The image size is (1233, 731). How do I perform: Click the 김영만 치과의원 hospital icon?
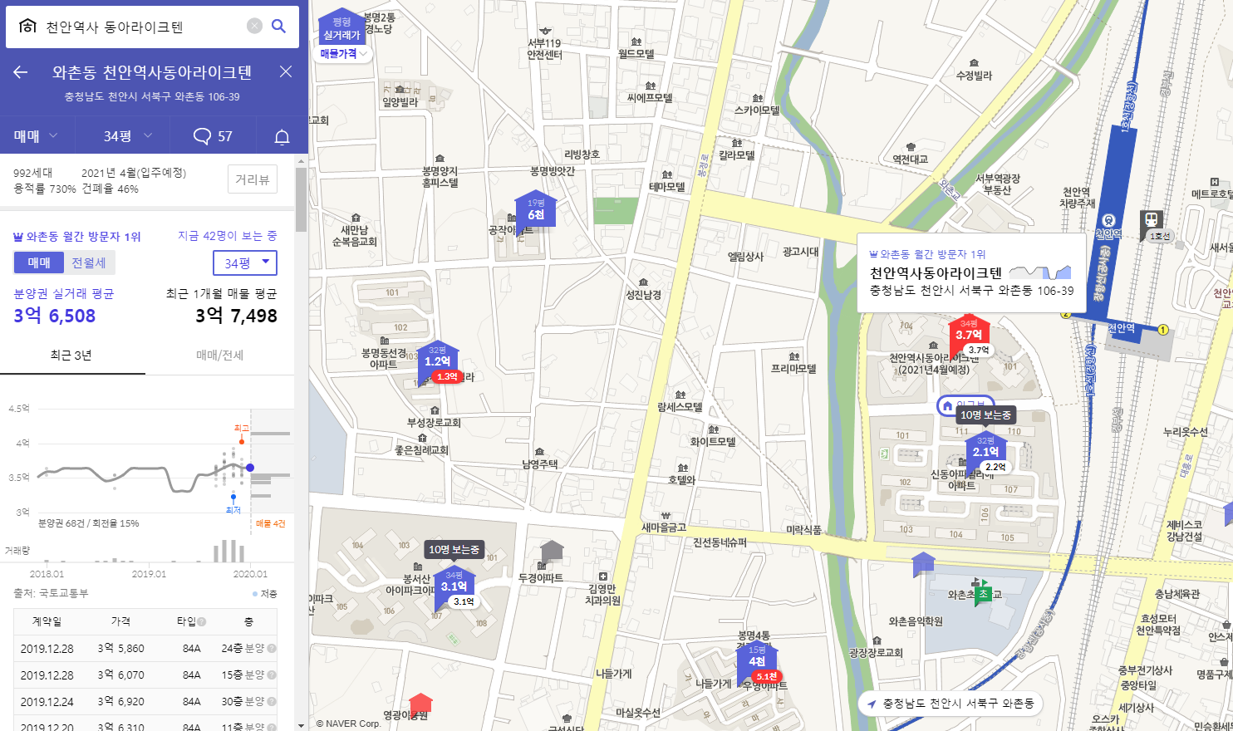tap(603, 576)
